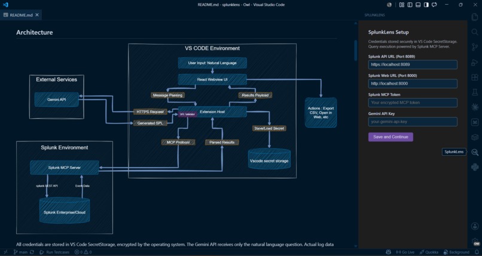Open the Run and Debug view
This screenshot has height=256, width=482.
[475, 62]
